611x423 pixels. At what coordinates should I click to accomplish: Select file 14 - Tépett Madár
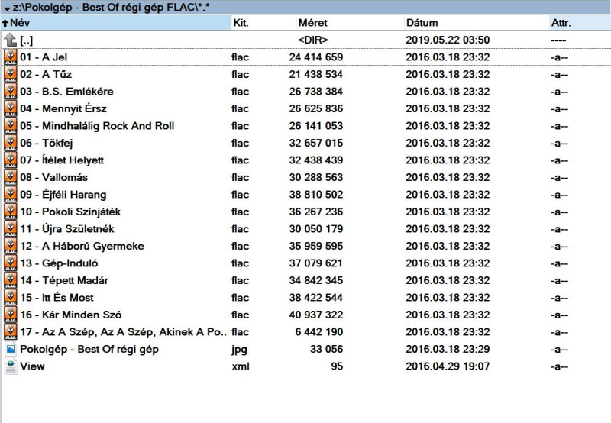[x=64, y=280]
